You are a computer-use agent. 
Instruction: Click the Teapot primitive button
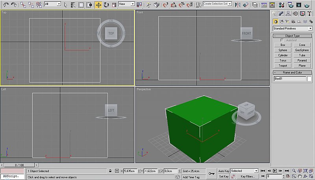[283, 66]
